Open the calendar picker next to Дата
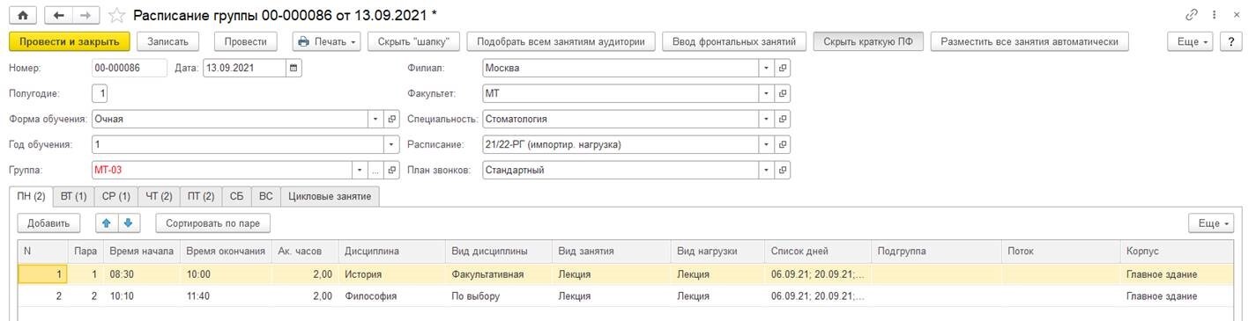 pos(294,68)
